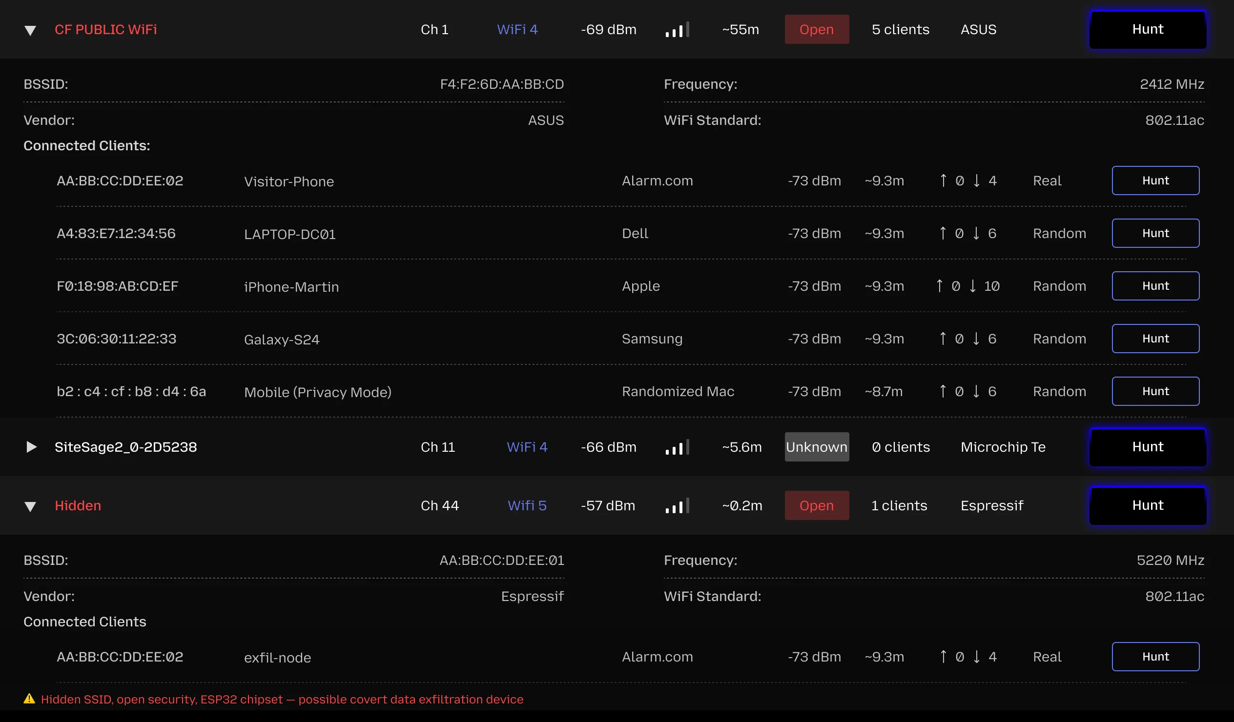Hunt the Galaxy-S24 client

[1155, 338]
